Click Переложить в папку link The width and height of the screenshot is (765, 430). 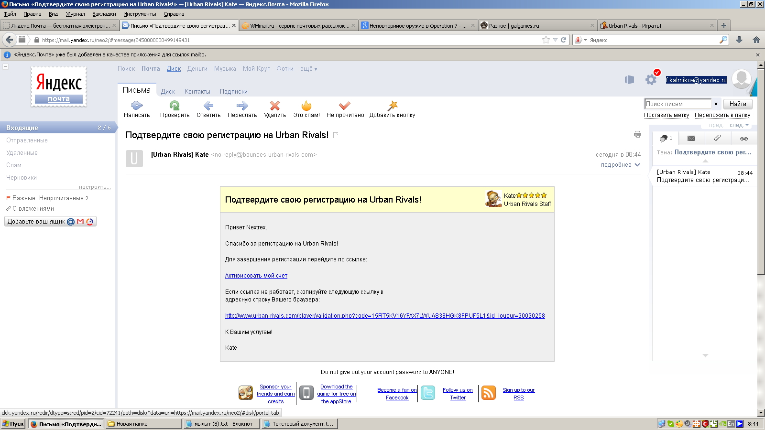point(722,115)
